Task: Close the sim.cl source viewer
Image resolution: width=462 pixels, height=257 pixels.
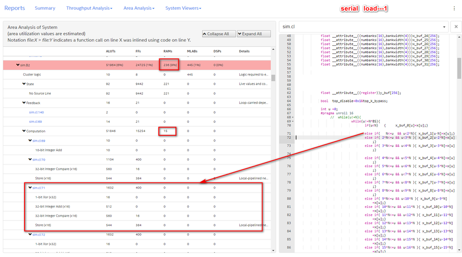Action: point(456,27)
